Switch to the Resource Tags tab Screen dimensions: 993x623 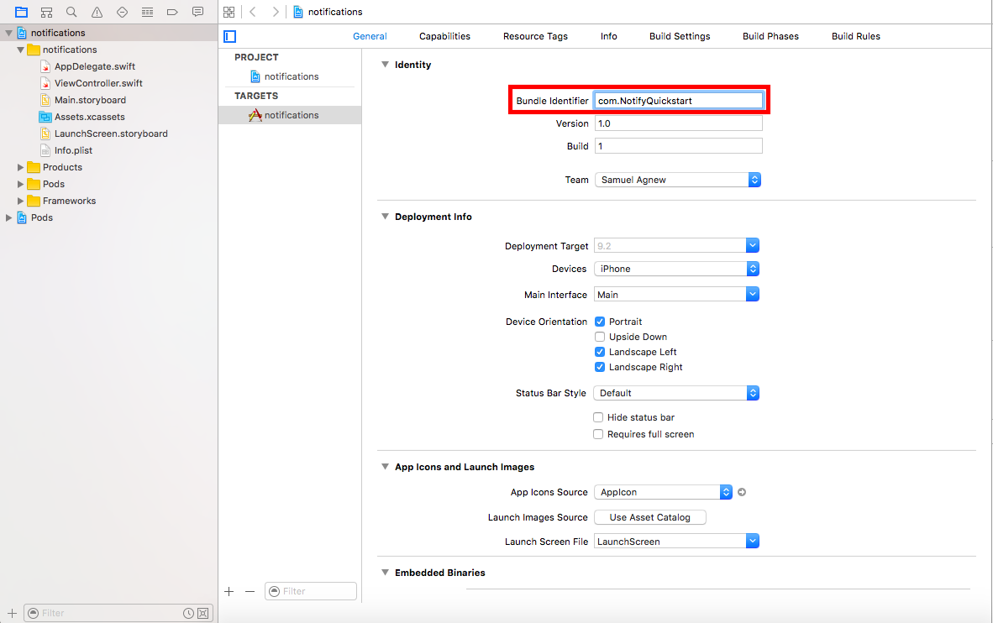click(x=535, y=36)
